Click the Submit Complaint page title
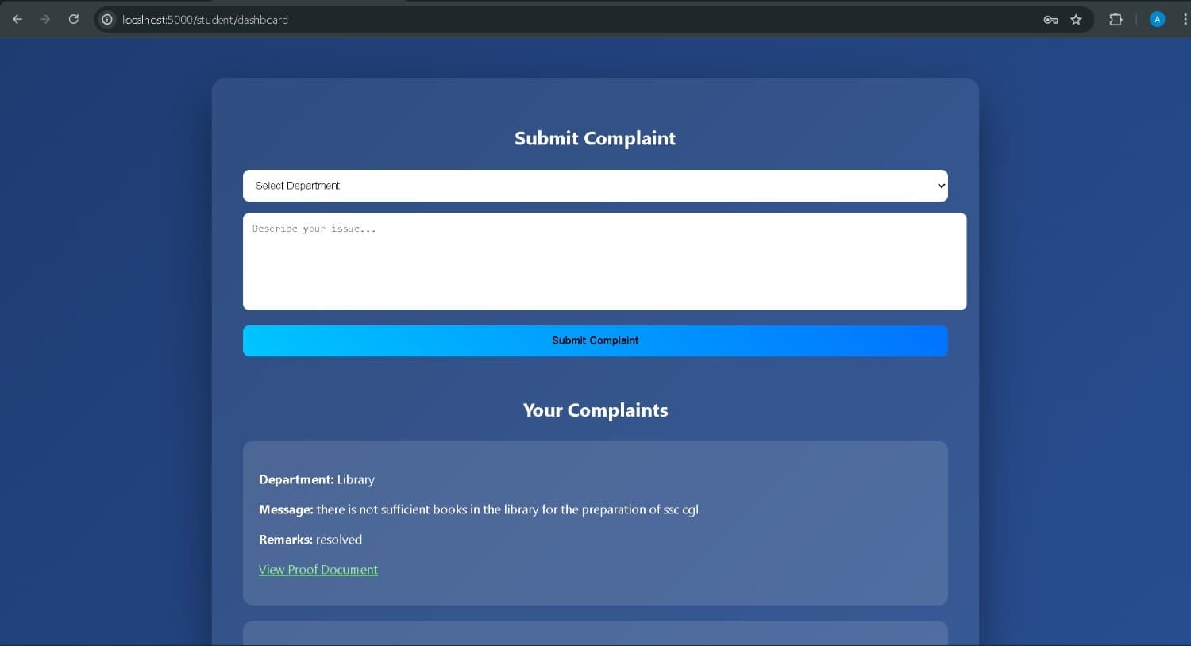Image resolution: width=1191 pixels, height=646 pixels. (x=595, y=137)
